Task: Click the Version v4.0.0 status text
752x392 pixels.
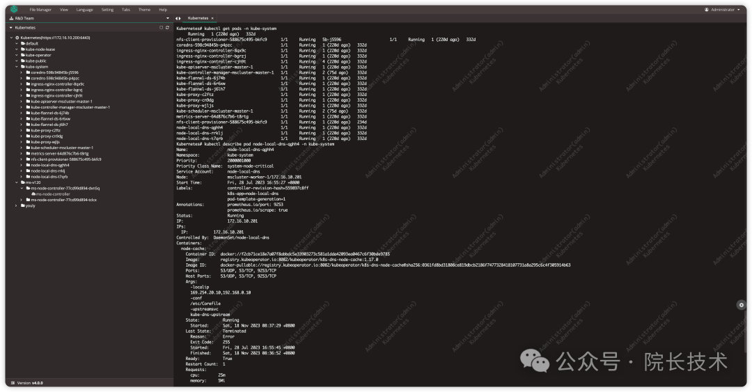Action: click(x=30, y=383)
